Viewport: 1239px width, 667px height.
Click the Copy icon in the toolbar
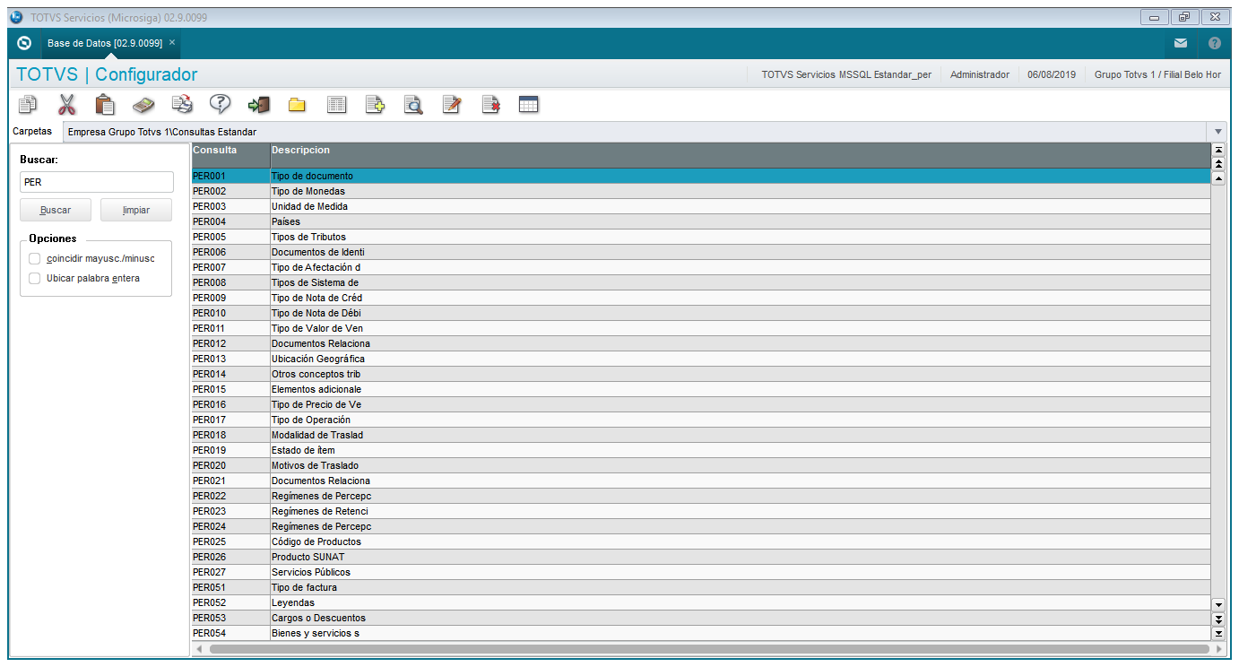tap(29, 105)
